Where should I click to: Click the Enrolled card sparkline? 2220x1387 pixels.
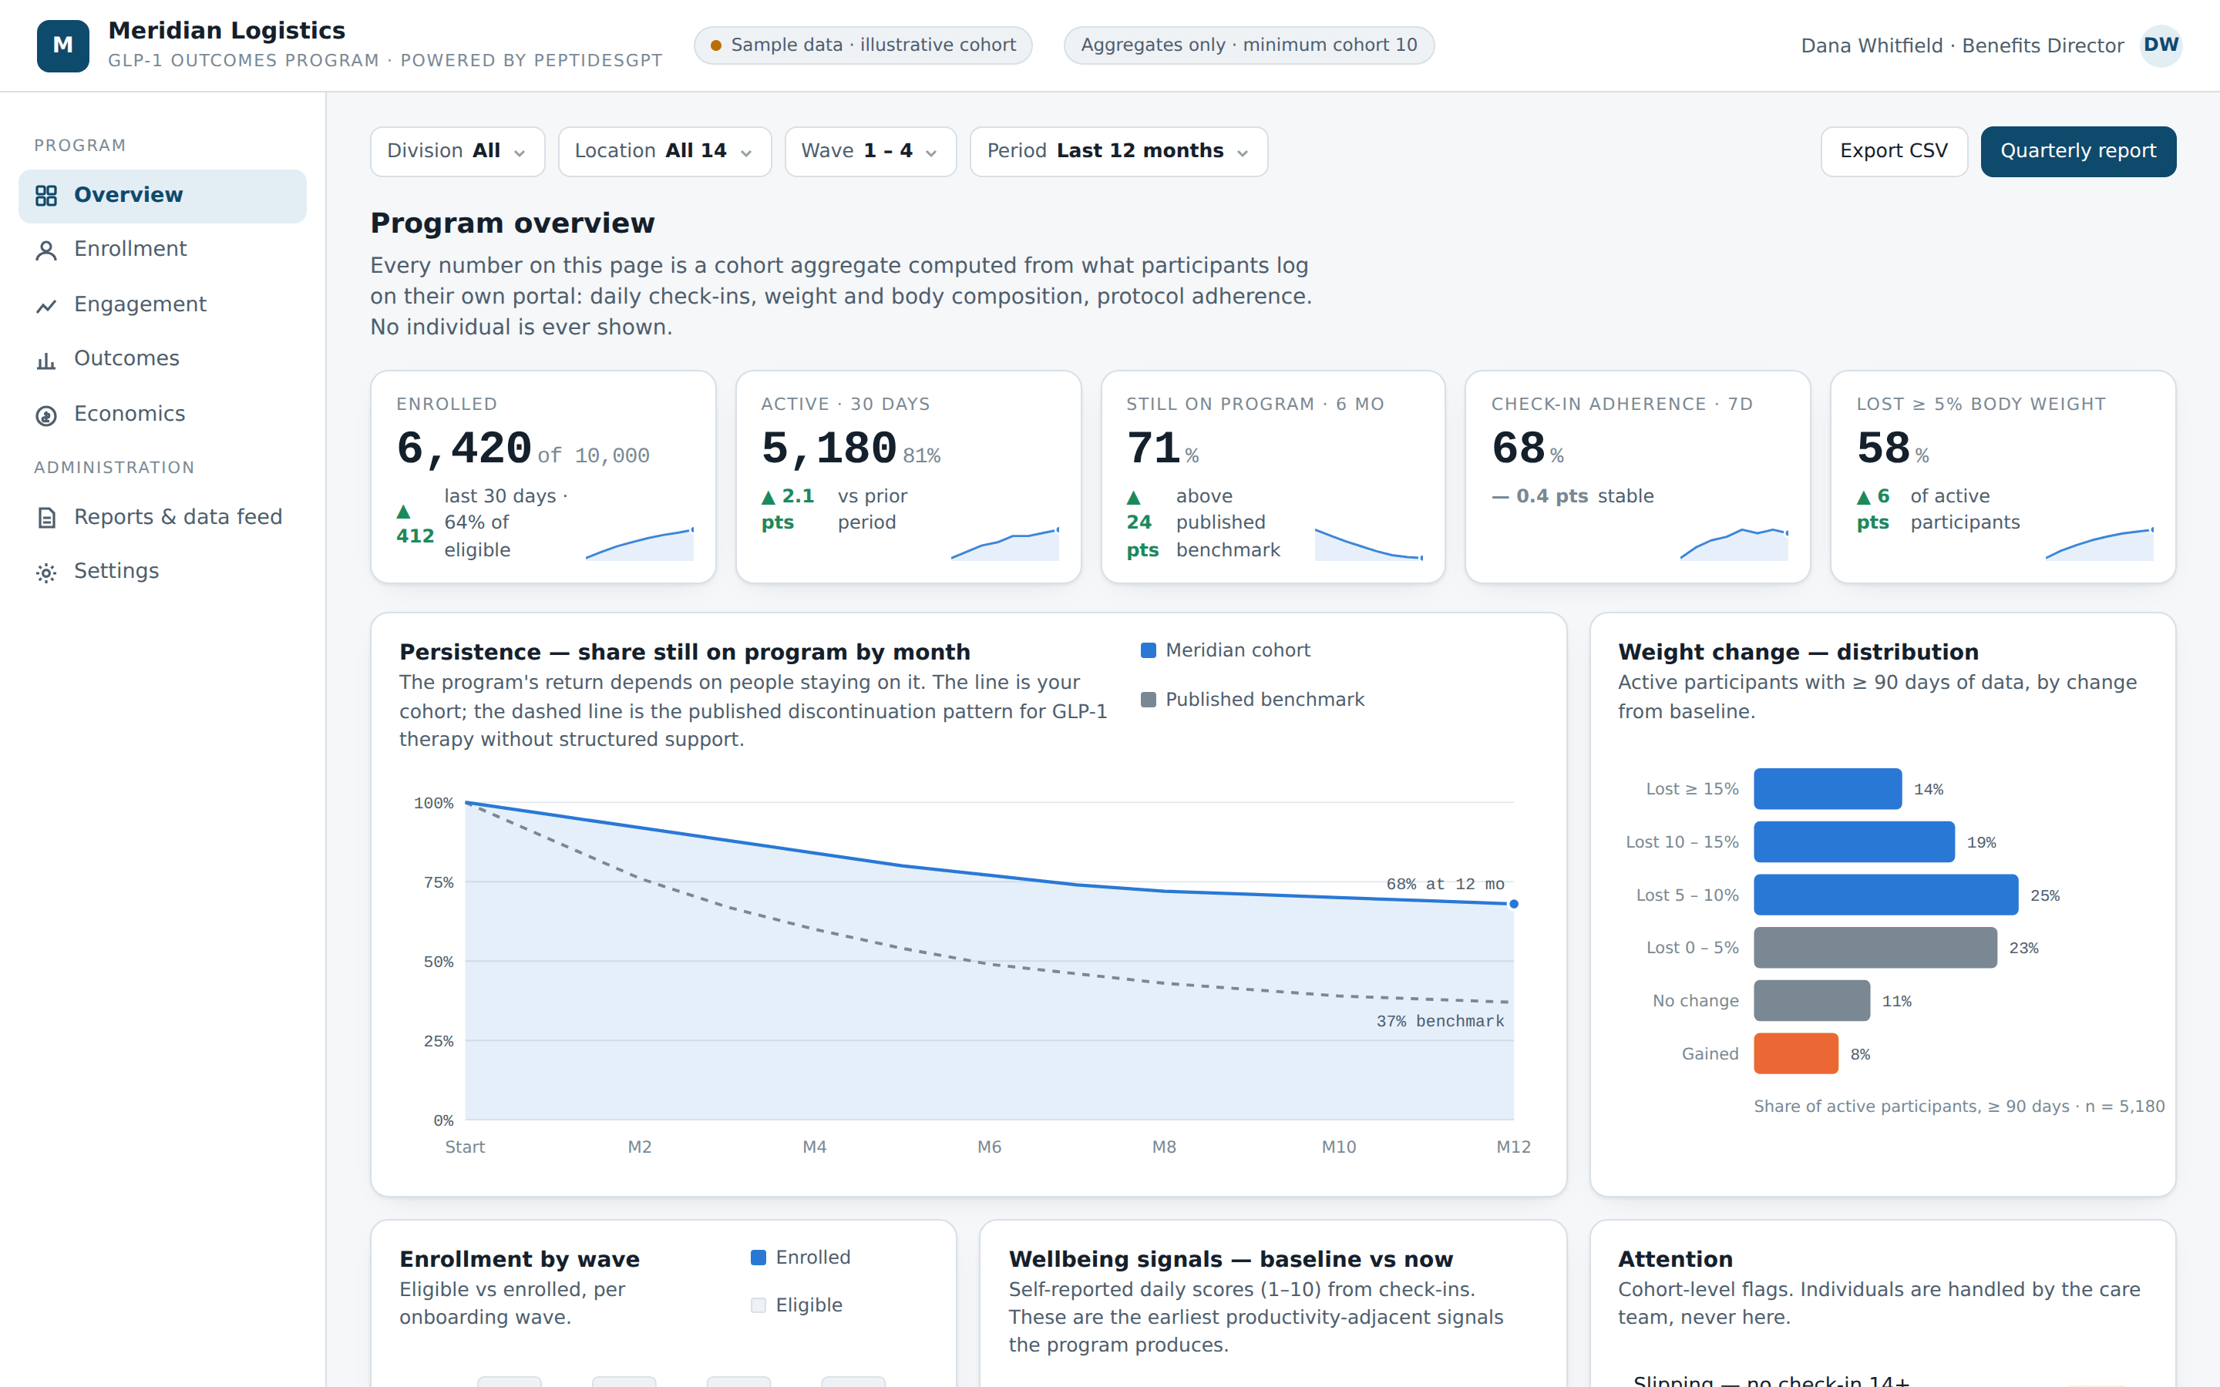[x=639, y=543]
